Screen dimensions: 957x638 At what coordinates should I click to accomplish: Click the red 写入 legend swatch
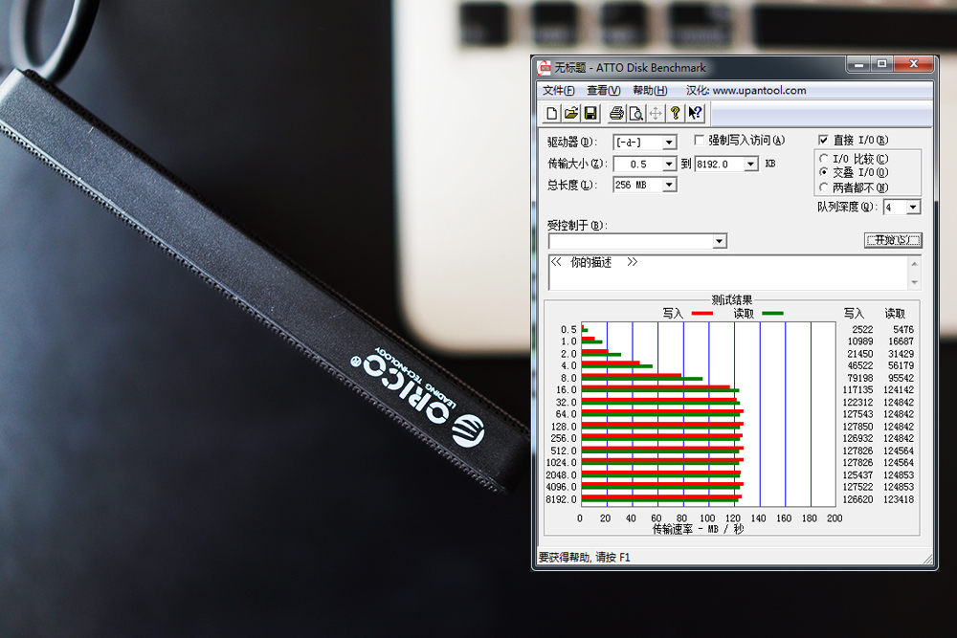coord(701,314)
